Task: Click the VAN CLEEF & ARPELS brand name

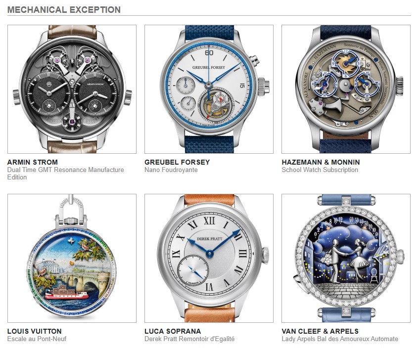Action: click(x=320, y=331)
